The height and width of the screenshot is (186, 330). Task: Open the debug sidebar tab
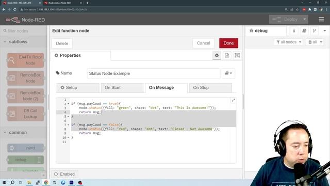click(266, 31)
